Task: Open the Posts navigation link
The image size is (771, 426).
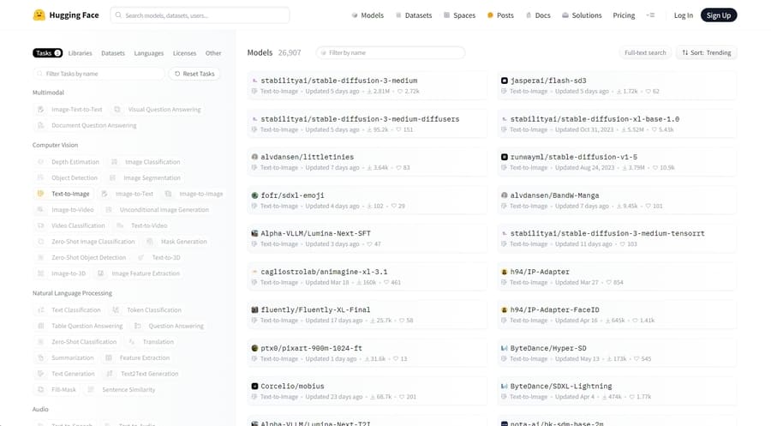Action: point(500,15)
